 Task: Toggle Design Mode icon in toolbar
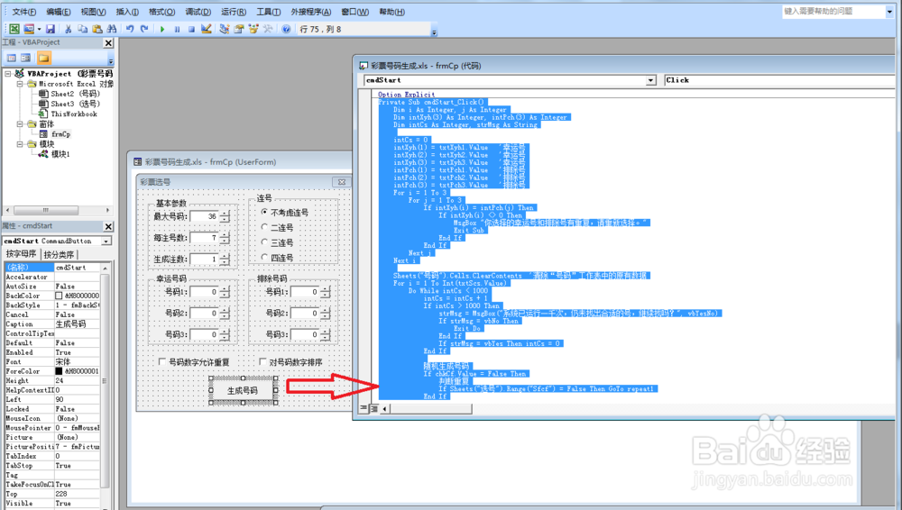207,29
